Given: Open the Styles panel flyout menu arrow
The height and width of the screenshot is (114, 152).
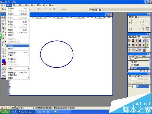Looking at the screenshot, I should pyautogui.click(x=150, y=36).
